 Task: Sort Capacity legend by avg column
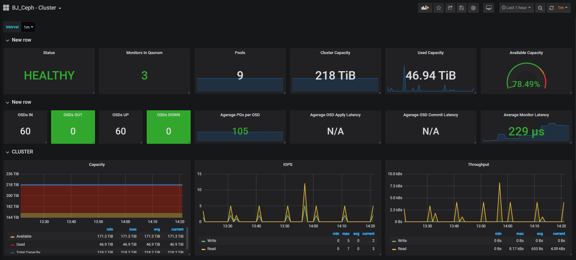point(157,229)
